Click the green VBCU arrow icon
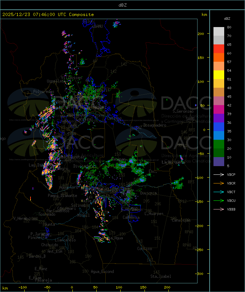Image resolution: width=245 pixels, height=292 pixels. 219,200
